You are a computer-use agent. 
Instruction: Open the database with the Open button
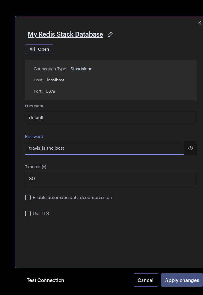(x=39, y=49)
